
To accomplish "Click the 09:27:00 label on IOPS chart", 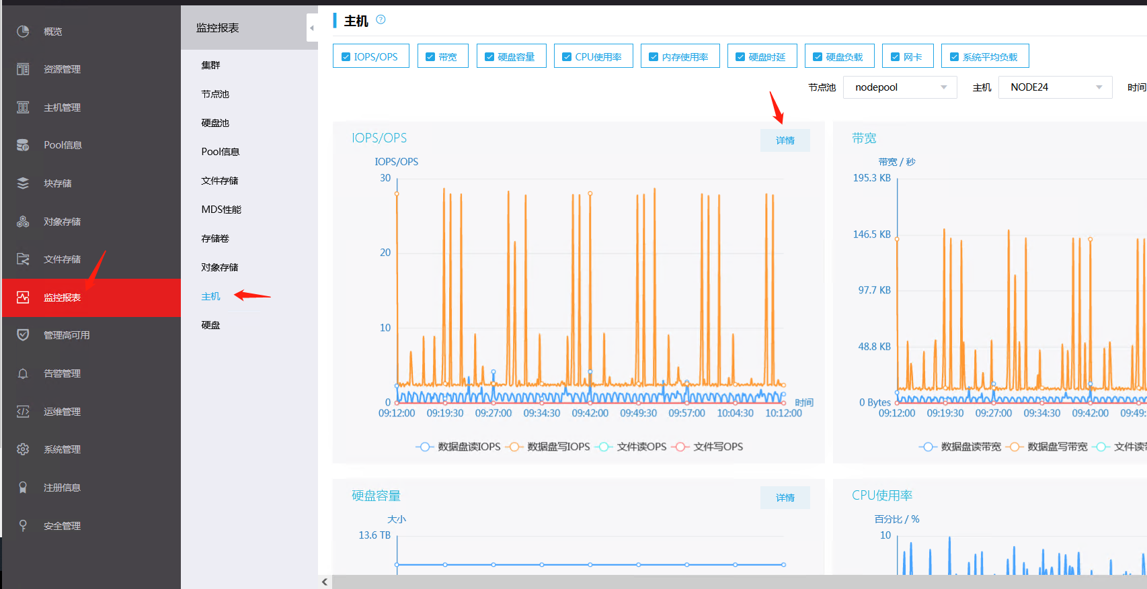I will (x=493, y=413).
